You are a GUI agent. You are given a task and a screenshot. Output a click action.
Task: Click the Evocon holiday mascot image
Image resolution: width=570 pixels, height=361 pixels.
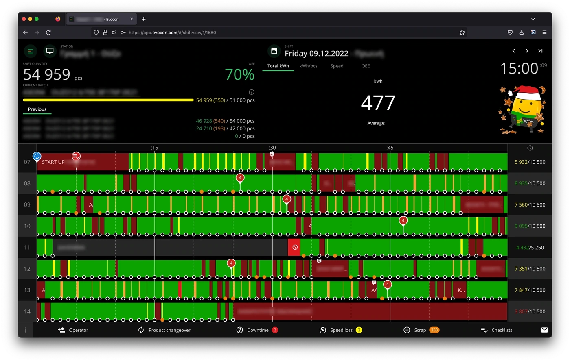(523, 110)
